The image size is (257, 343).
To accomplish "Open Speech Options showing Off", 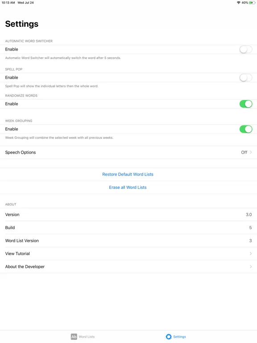I will (128, 152).
